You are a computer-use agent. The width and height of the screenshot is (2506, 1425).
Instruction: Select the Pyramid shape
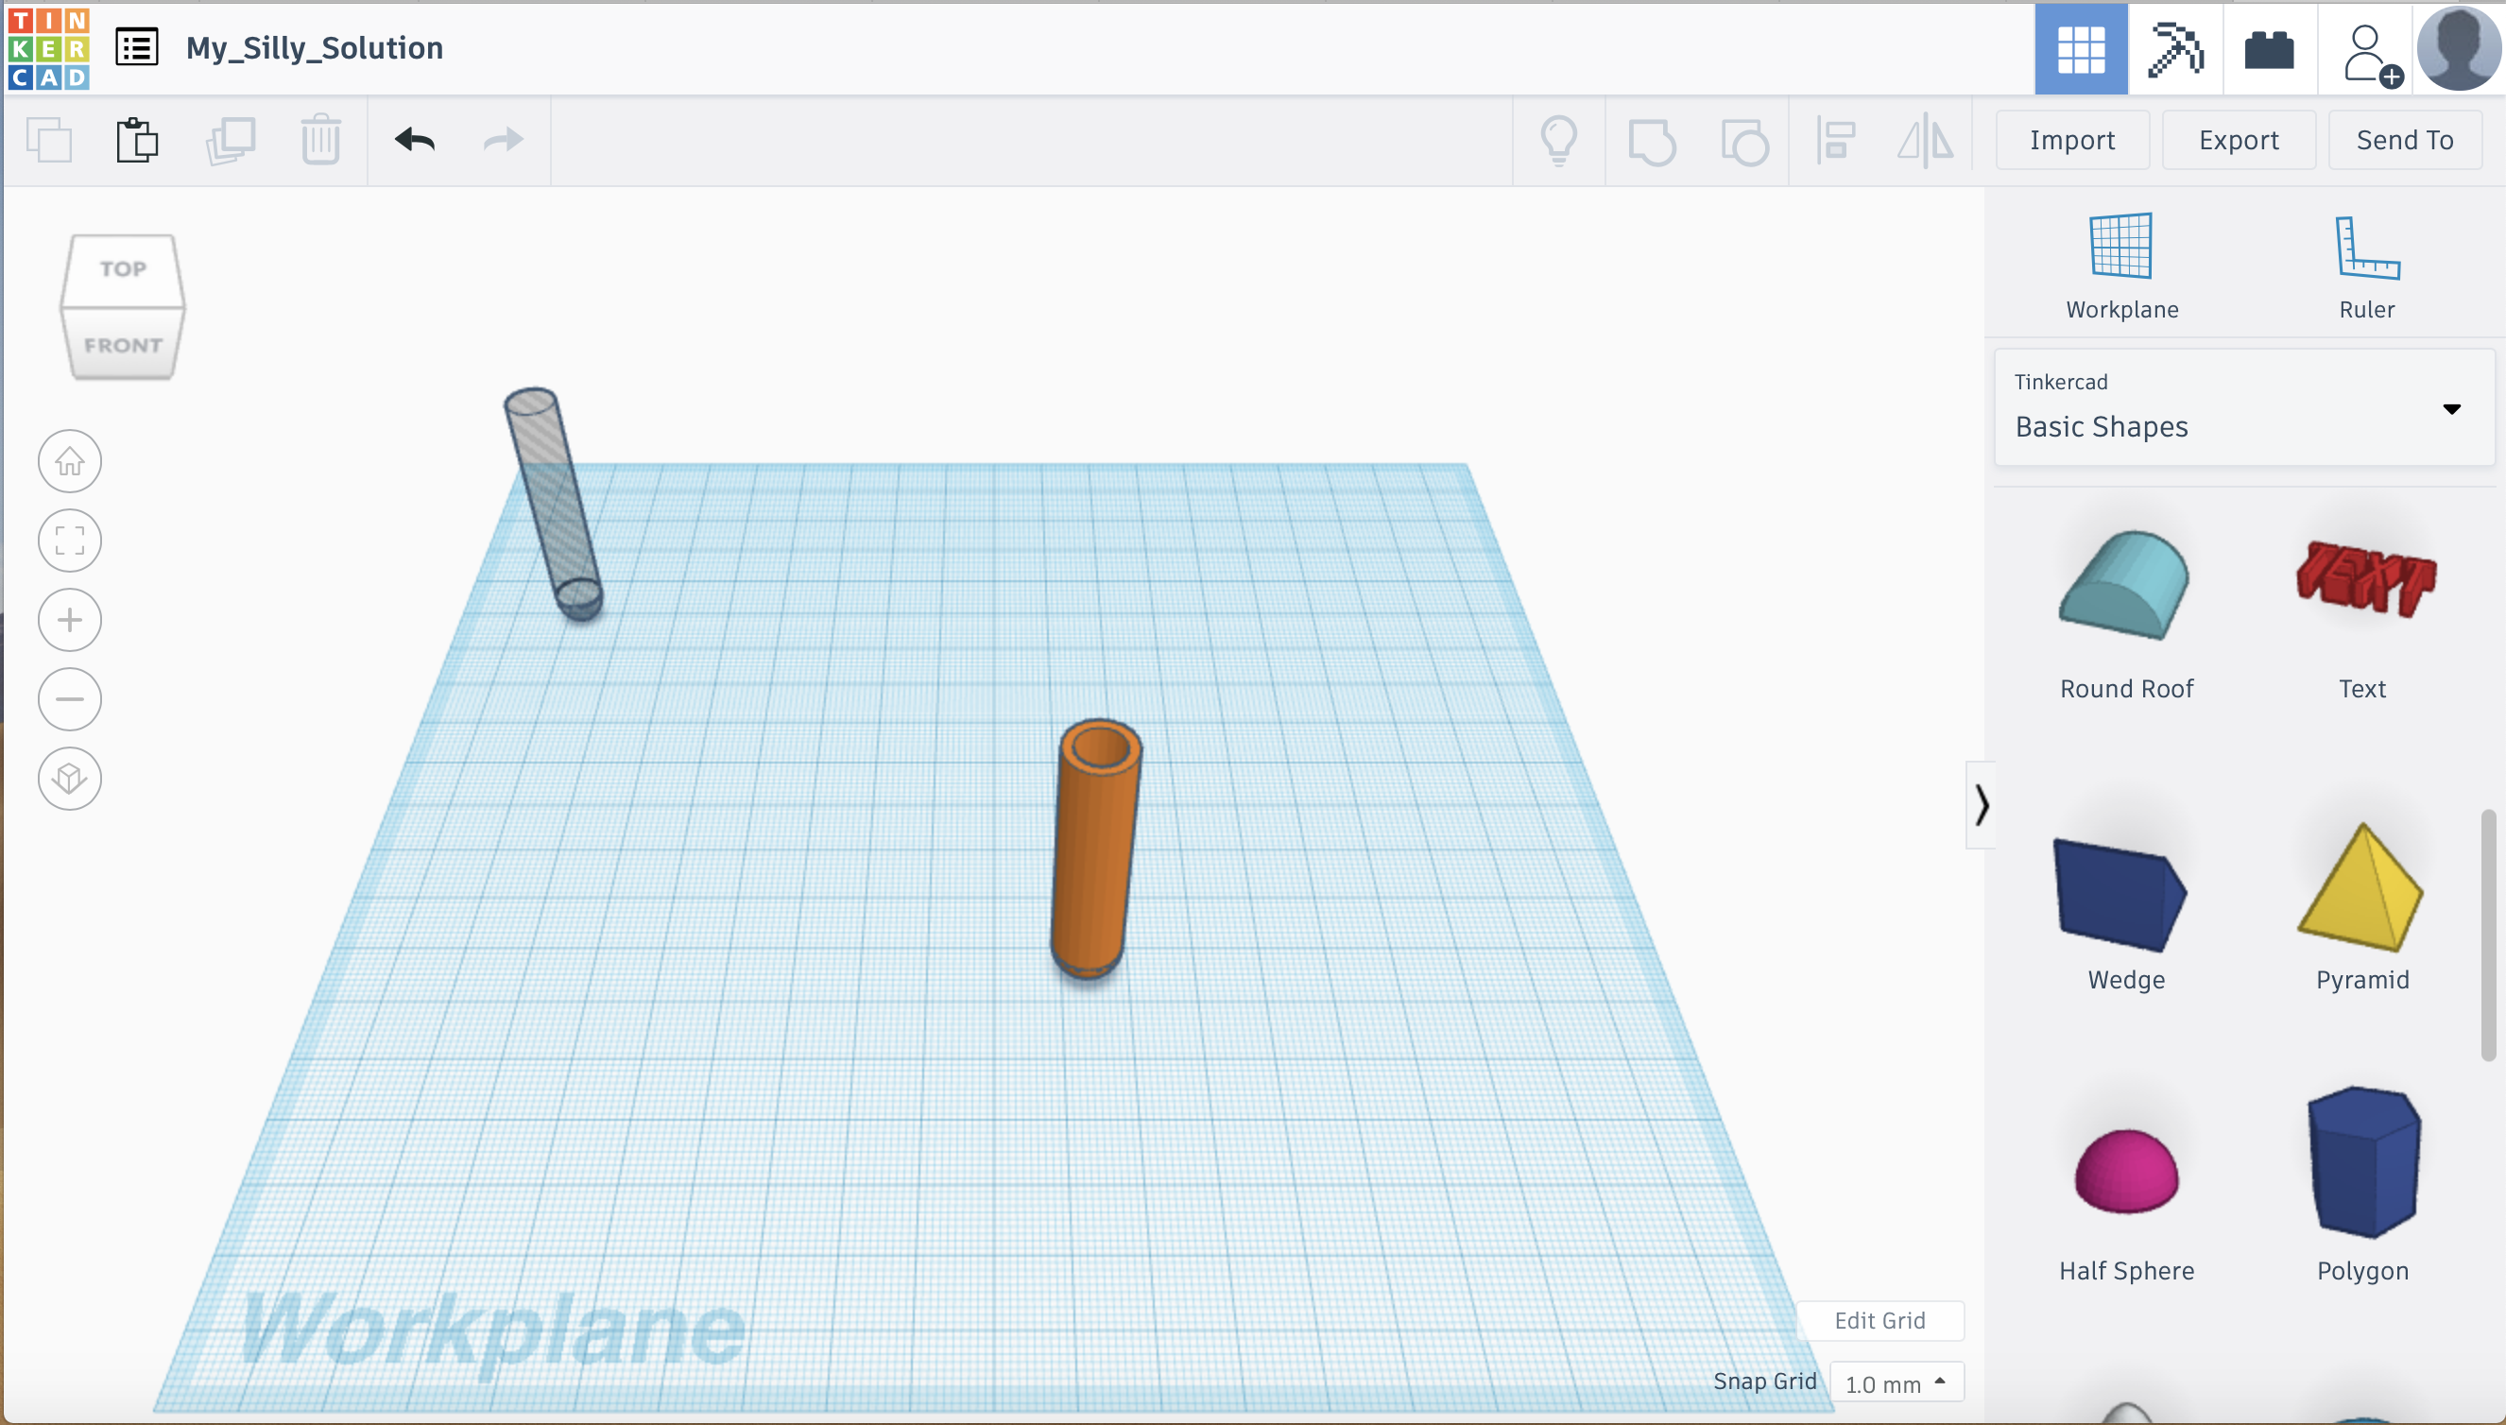(2362, 905)
